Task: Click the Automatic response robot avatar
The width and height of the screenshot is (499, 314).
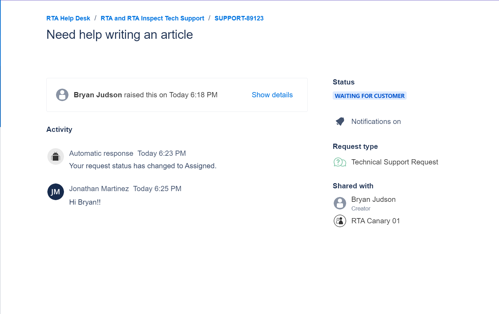Action: pyautogui.click(x=56, y=156)
